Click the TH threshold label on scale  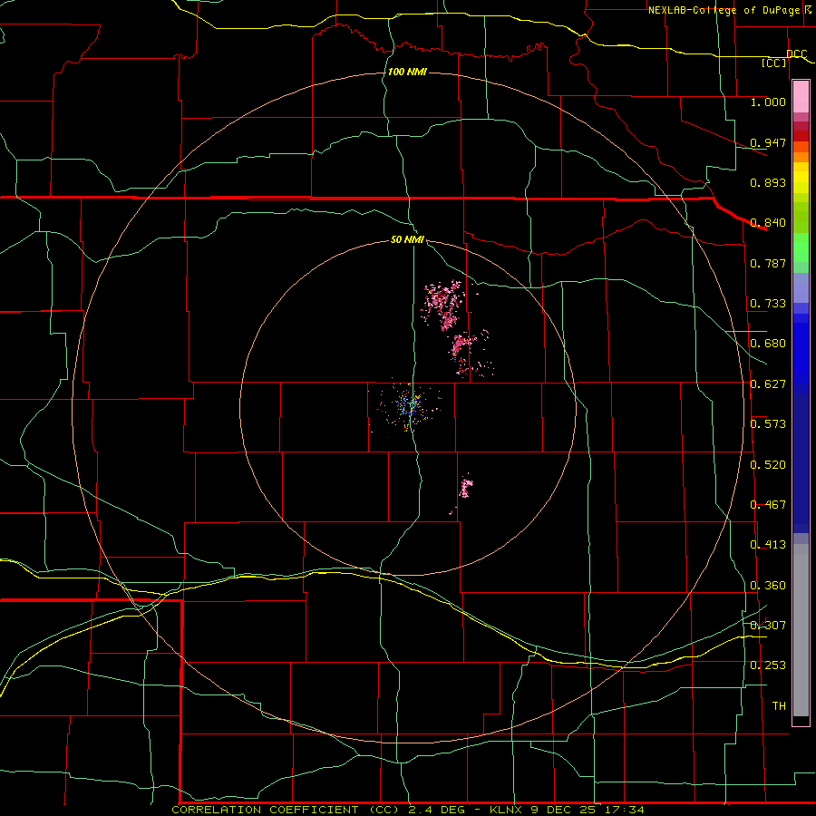coord(779,706)
